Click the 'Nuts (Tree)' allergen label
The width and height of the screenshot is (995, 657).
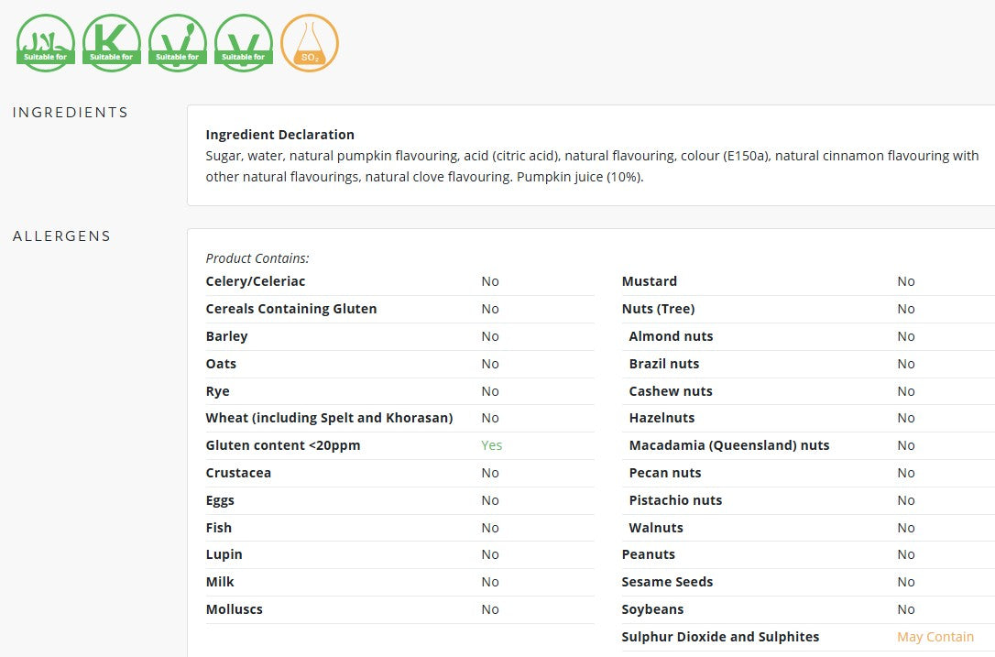(658, 309)
